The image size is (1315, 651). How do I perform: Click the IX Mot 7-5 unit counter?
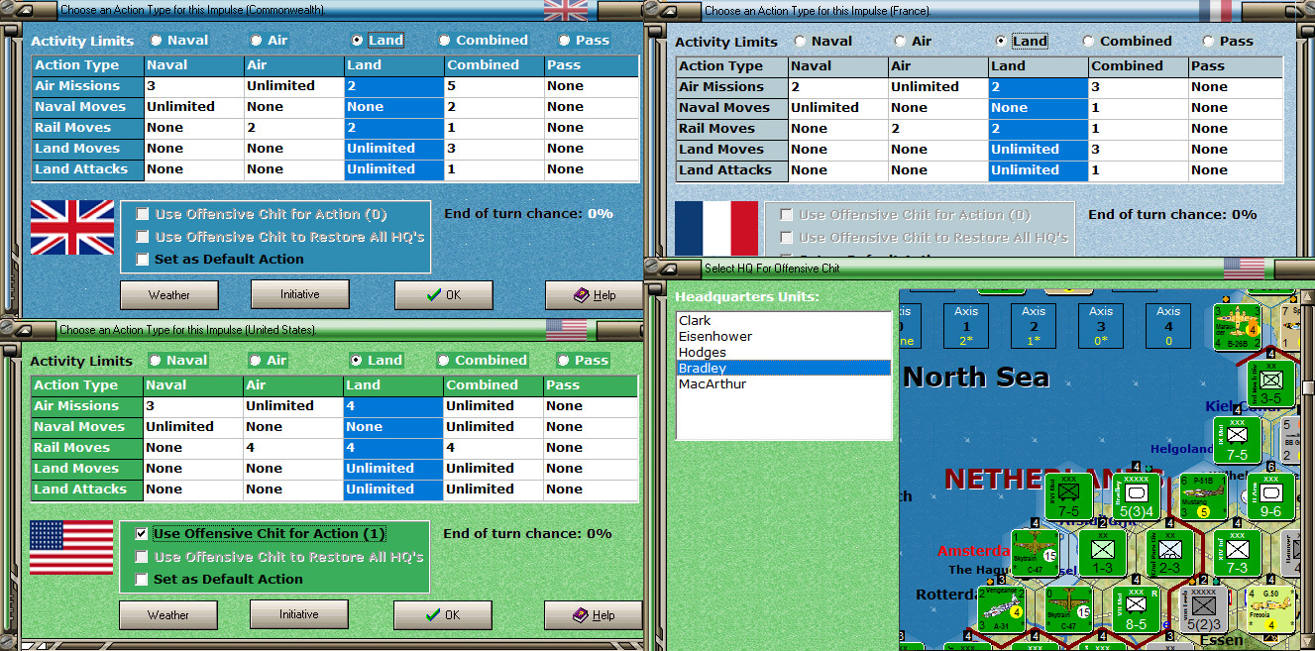pyautogui.click(x=1237, y=440)
